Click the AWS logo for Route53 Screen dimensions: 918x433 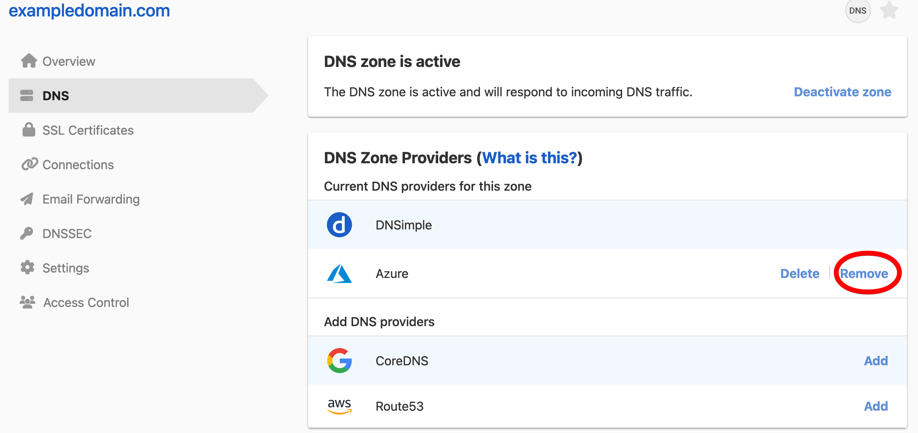pyautogui.click(x=339, y=406)
